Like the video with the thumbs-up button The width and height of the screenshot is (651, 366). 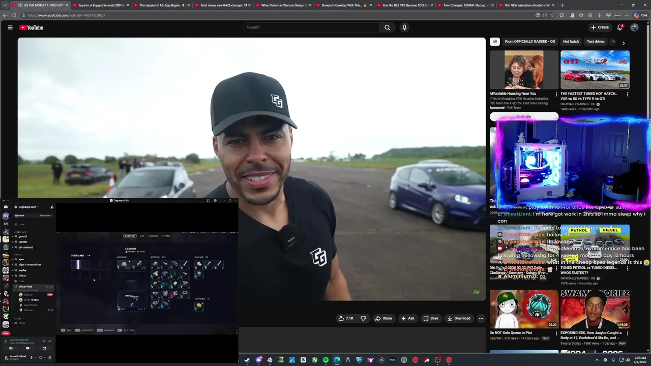tap(346, 318)
